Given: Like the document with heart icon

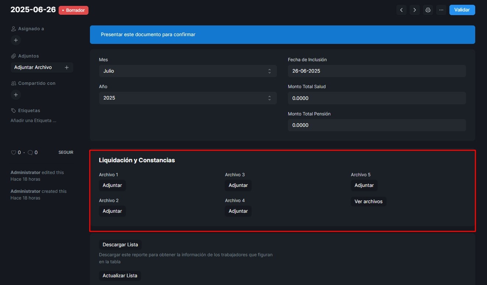Looking at the screenshot, I should click(14, 152).
